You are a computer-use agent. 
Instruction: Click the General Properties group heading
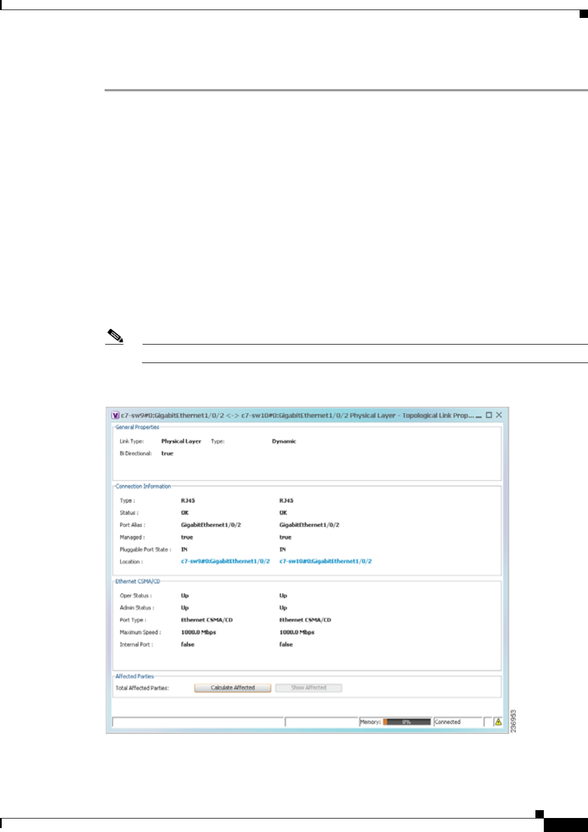pos(137,427)
